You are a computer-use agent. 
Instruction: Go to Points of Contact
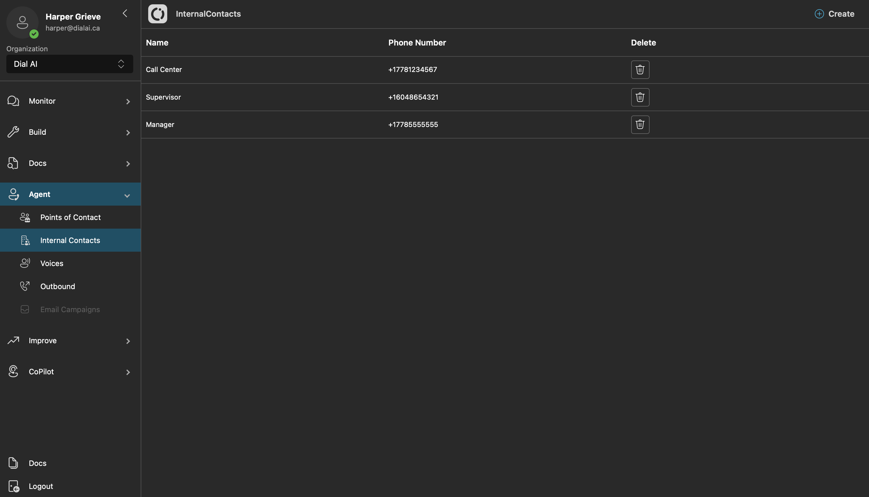70,217
